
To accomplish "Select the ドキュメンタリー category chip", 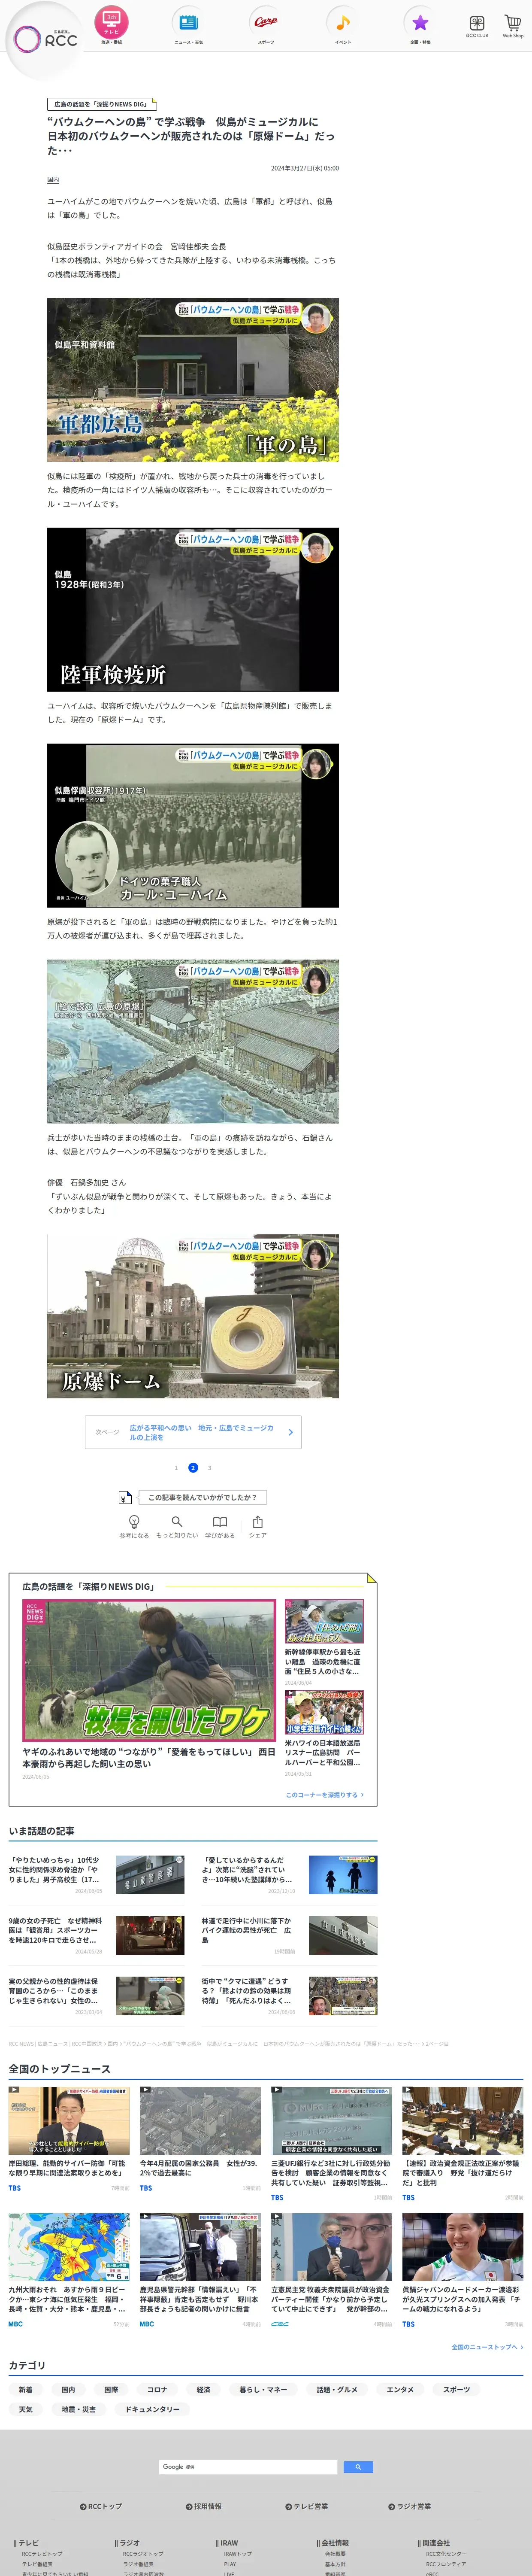I will point(152,2409).
